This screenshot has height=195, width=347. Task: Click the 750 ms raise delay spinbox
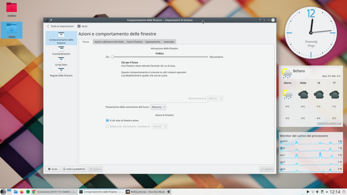tap(160, 127)
